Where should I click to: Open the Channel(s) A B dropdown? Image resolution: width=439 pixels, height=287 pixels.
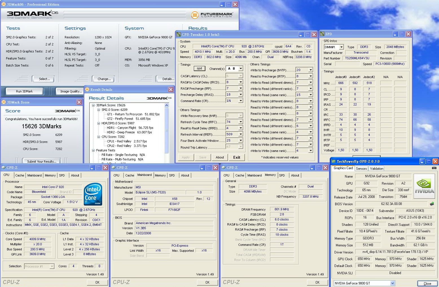pos(241,69)
